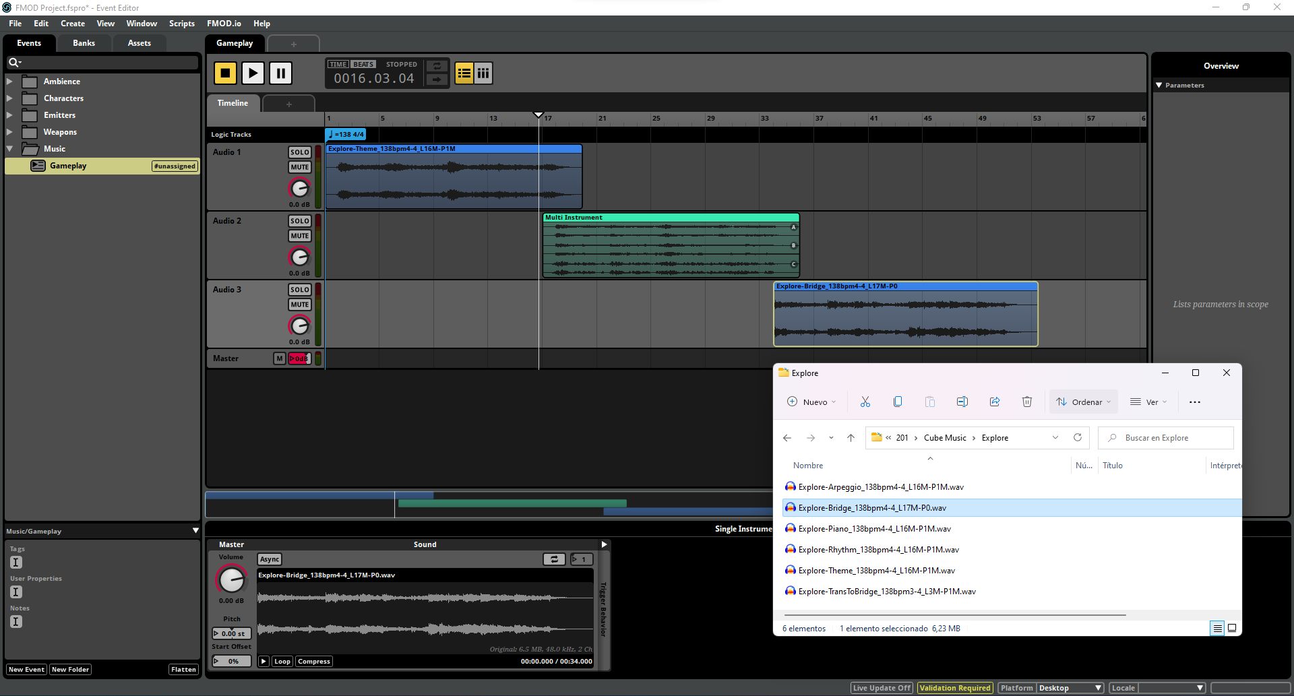Image resolution: width=1294 pixels, height=696 pixels.
Task: Click the Sound Volume knob in the deck
Action: click(x=231, y=579)
